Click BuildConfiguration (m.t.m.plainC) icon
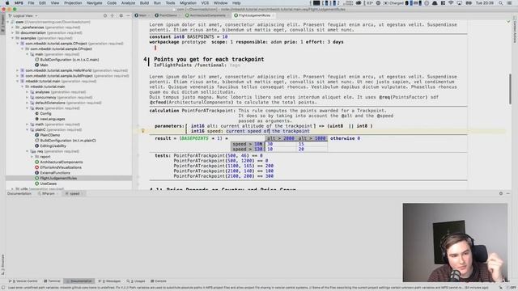518x291 pixels. click(x=36, y=141)
